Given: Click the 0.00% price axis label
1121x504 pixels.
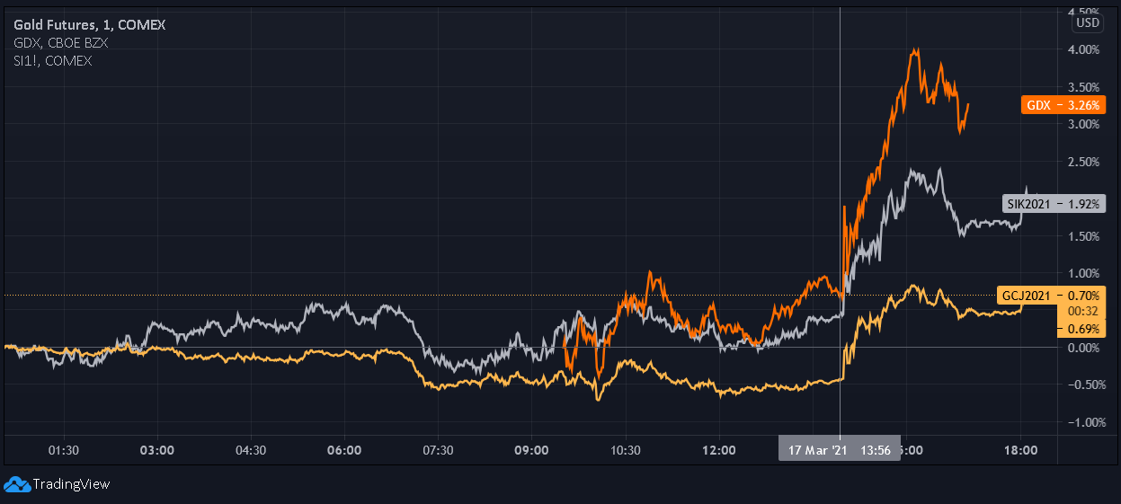Looking at the screenshot, I should pyautogui.click(x=1083, y=348).
